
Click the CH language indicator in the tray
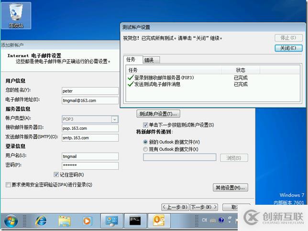click(204, 220)
